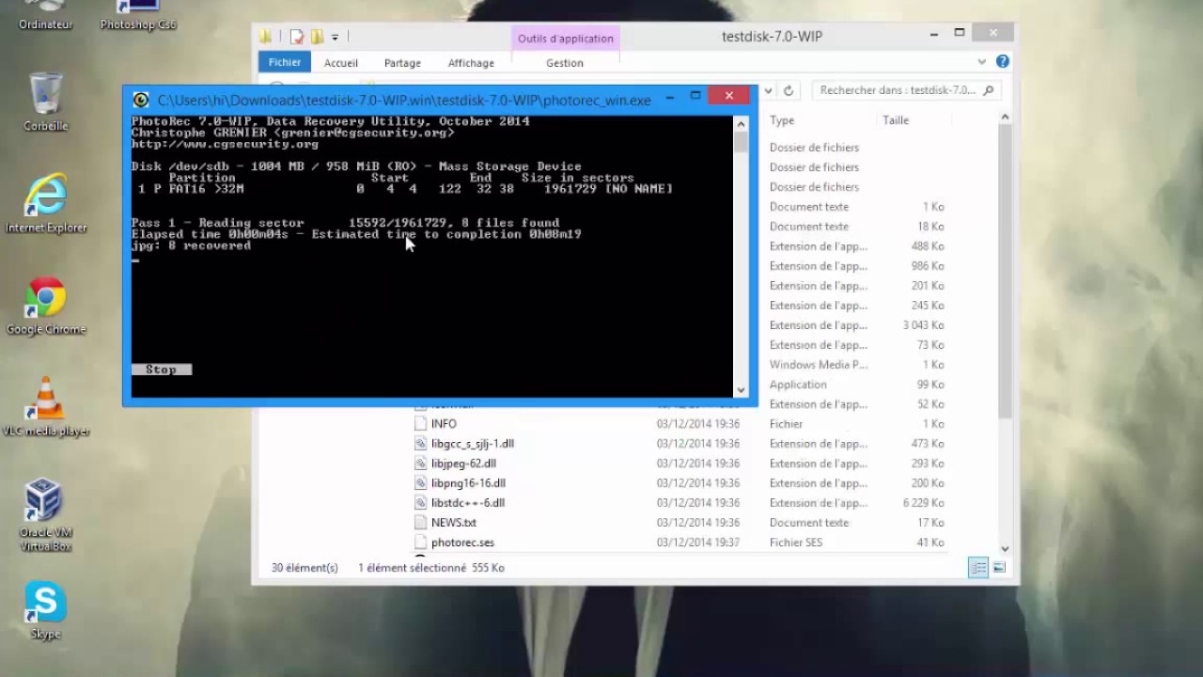Select the INFO file name

[444, 424]
